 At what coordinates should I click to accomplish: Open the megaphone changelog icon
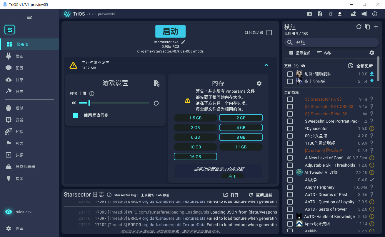364,14
